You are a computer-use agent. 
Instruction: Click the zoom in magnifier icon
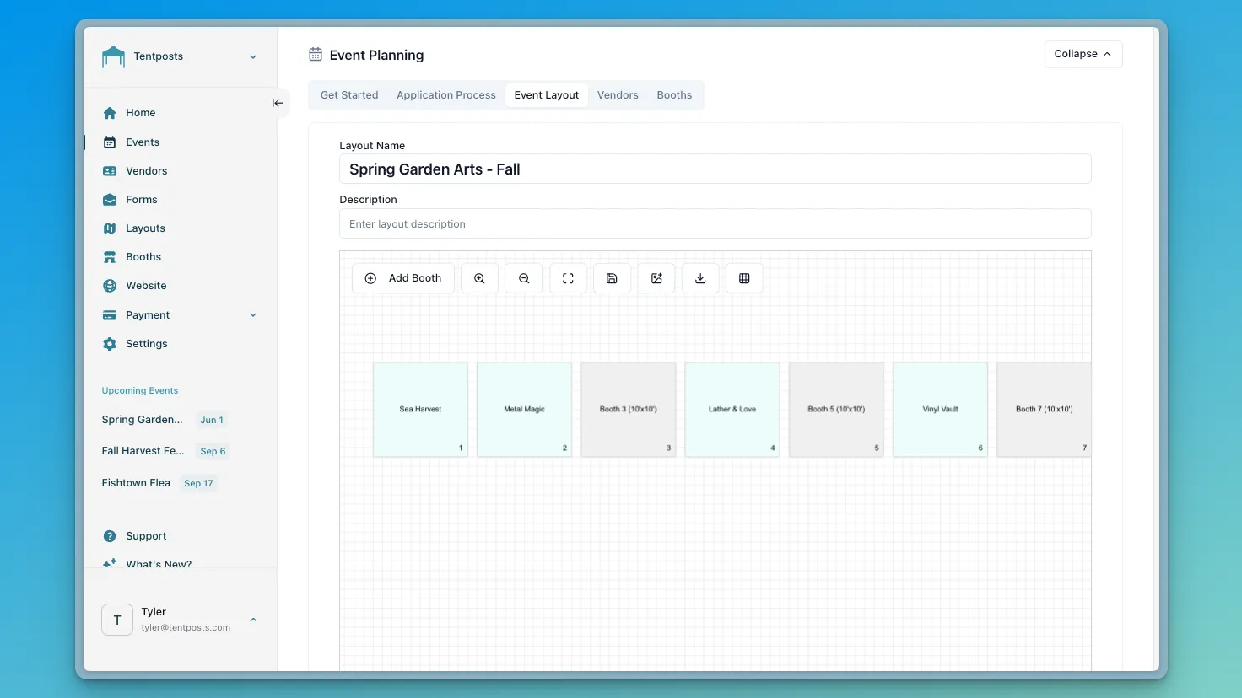click(479, 278)
